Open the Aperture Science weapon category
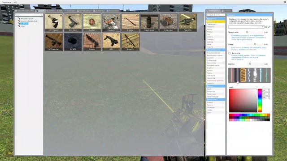 (26, 19)
